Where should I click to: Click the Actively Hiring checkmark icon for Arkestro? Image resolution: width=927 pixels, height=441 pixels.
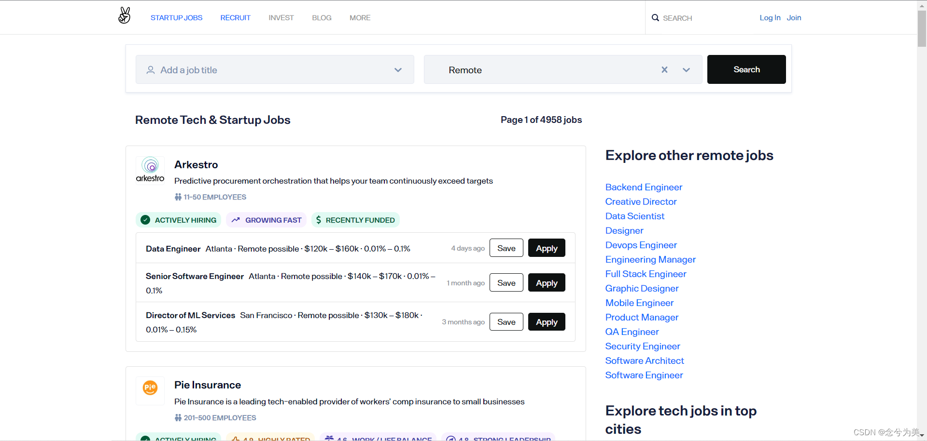145,220
